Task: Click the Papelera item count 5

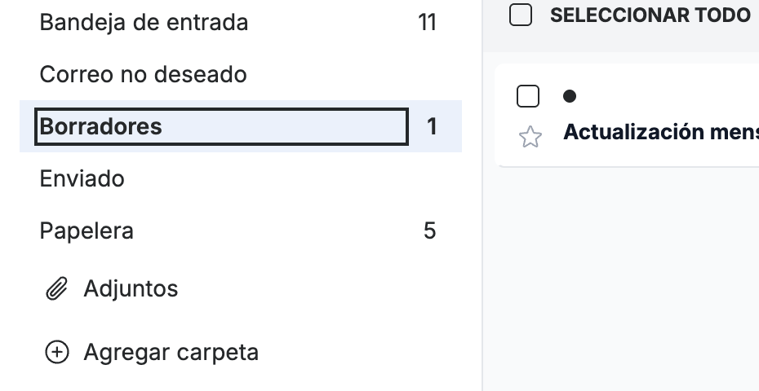Action: (430, 231)
